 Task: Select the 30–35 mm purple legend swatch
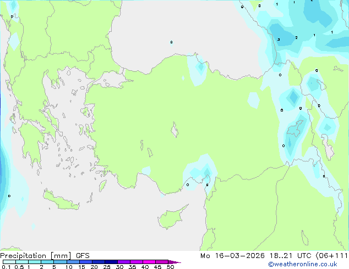coord(124,262)
